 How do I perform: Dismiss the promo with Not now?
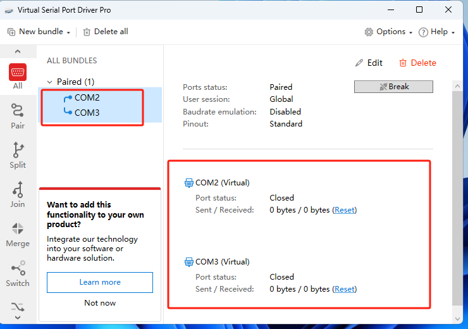[100, 303]
